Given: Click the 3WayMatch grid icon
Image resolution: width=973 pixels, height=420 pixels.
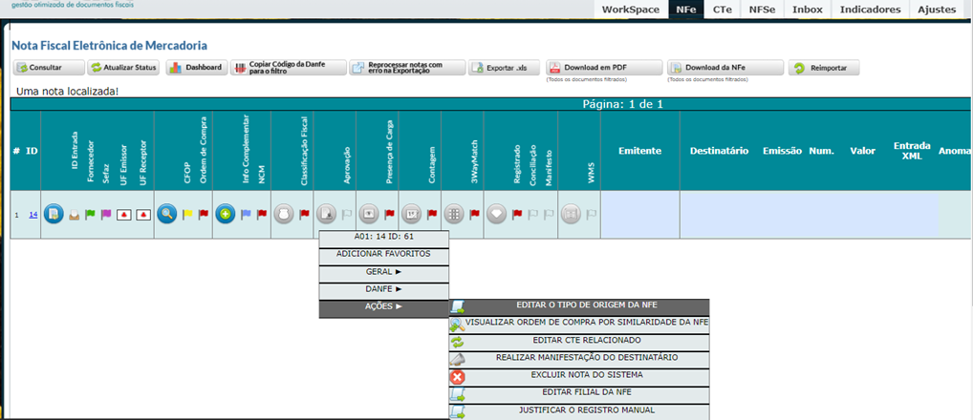Looking at the screenshot, I should (455, 215).
